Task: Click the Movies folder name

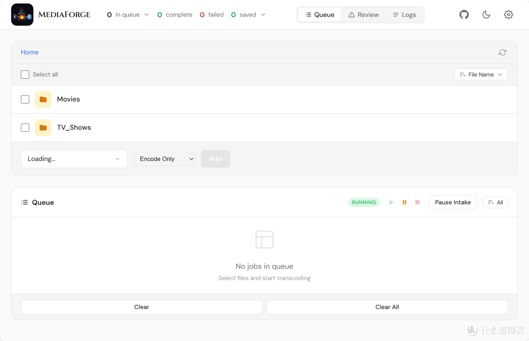Action: [x=69, y=99]
